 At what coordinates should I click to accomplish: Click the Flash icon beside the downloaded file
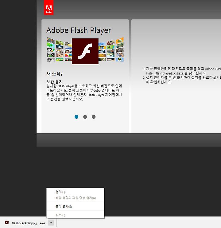point(7,222)
